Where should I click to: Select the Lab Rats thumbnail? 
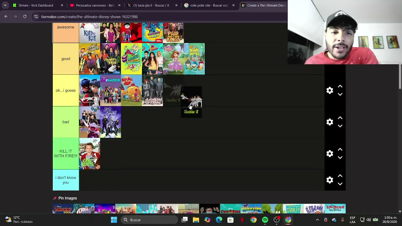[x=111, y=122]
